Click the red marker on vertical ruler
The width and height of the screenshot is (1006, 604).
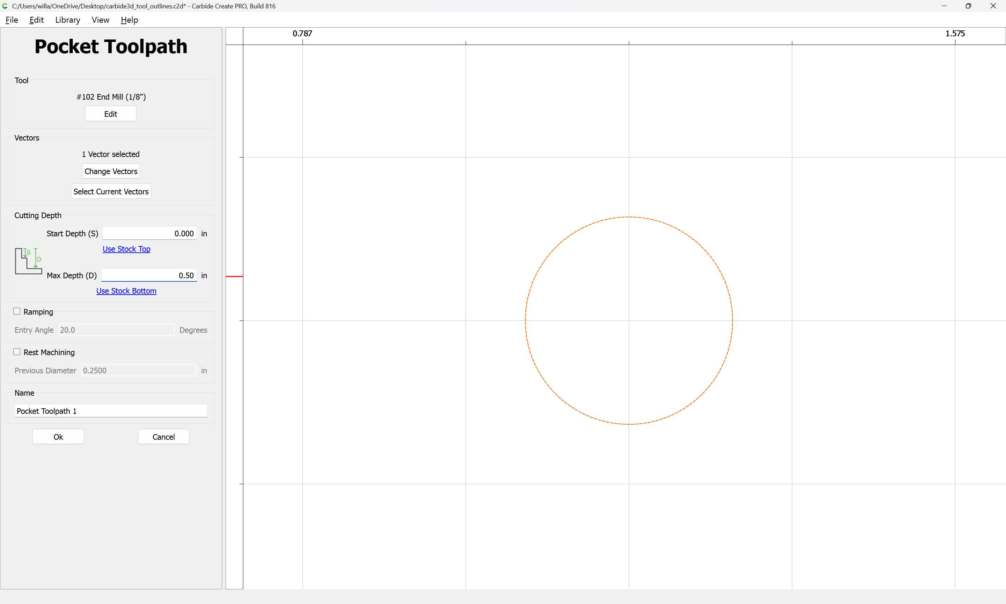[x=234, y=277]
